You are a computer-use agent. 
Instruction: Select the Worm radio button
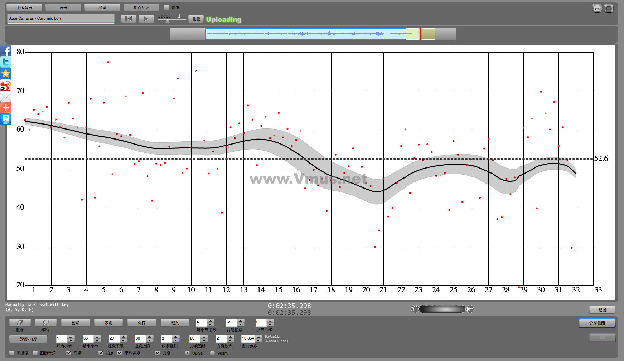click(x=212, y=353)
